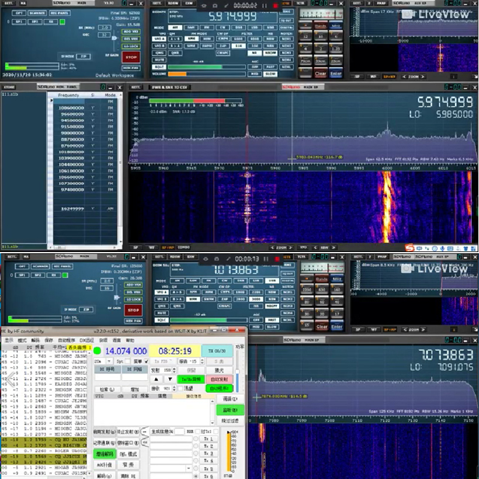Click zoom-in chevron in 5.974 MHz aux spectrum

tap(423, 77)
